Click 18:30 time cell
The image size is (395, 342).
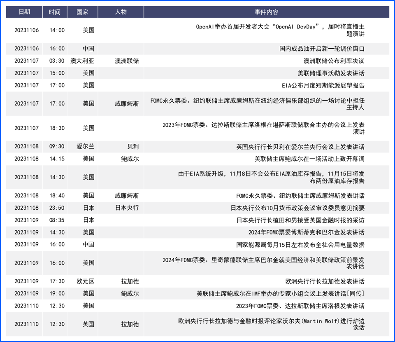(57, 128)
